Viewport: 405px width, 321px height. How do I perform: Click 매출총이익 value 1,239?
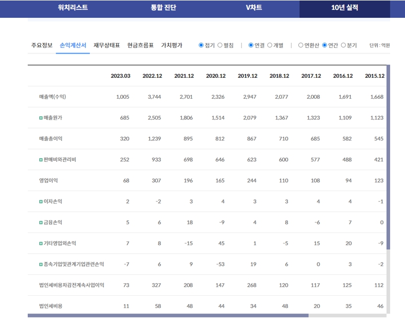point(154,139)
